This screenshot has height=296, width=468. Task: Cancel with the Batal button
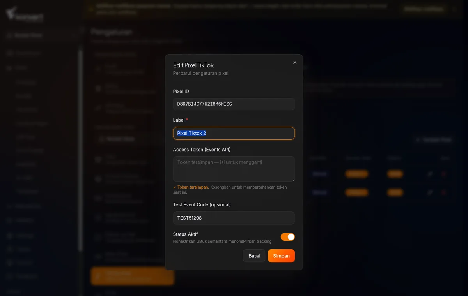click(x=254, y=256)
